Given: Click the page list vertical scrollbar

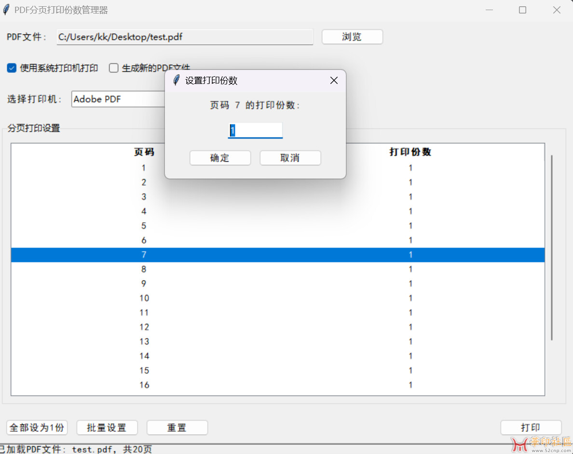Looking at the screenshot, I should pos(552,247).
